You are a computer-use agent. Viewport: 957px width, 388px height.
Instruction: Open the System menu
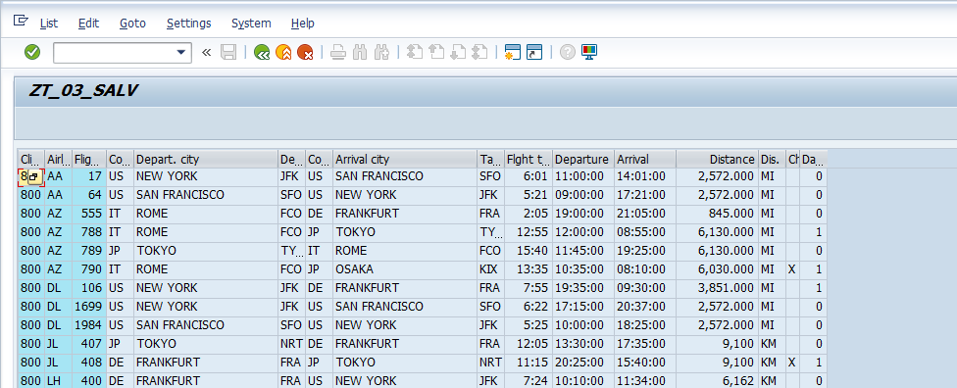tap(251, 24)
